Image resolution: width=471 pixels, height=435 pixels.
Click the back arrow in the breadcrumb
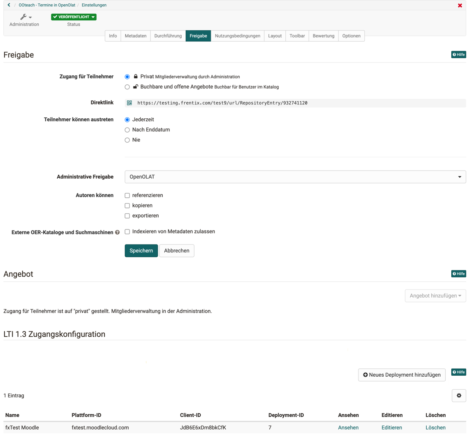[x=9, y=5]
